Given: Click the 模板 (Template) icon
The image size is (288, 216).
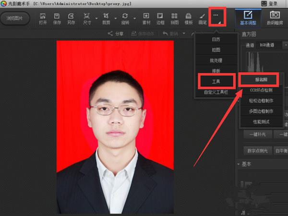Looking at the screenshot, I should pos(188,18).
